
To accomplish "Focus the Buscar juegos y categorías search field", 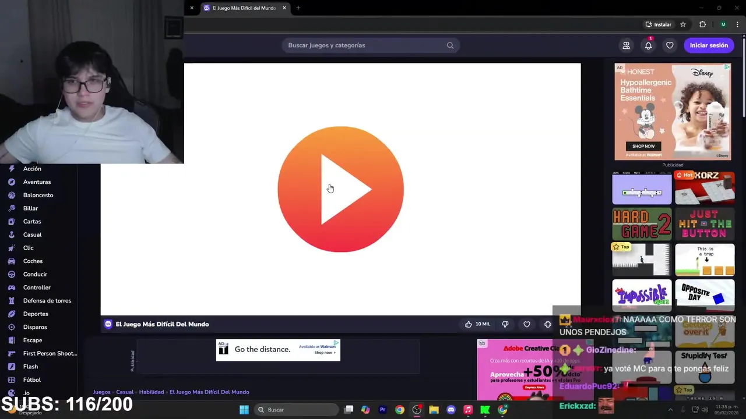I will click(x=371, y=45).
